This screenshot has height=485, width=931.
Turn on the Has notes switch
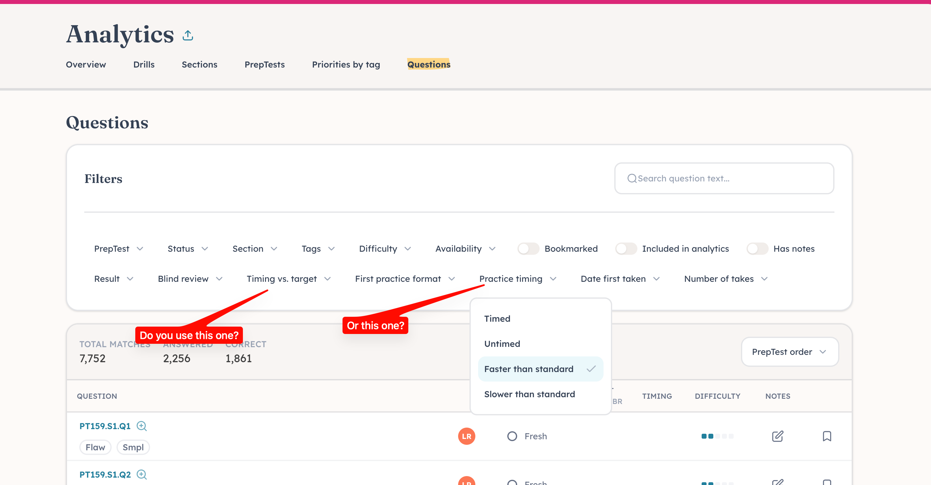(757, 249)
